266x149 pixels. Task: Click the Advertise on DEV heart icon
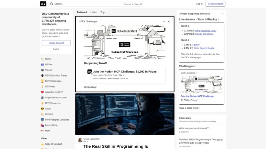[42, 92]
